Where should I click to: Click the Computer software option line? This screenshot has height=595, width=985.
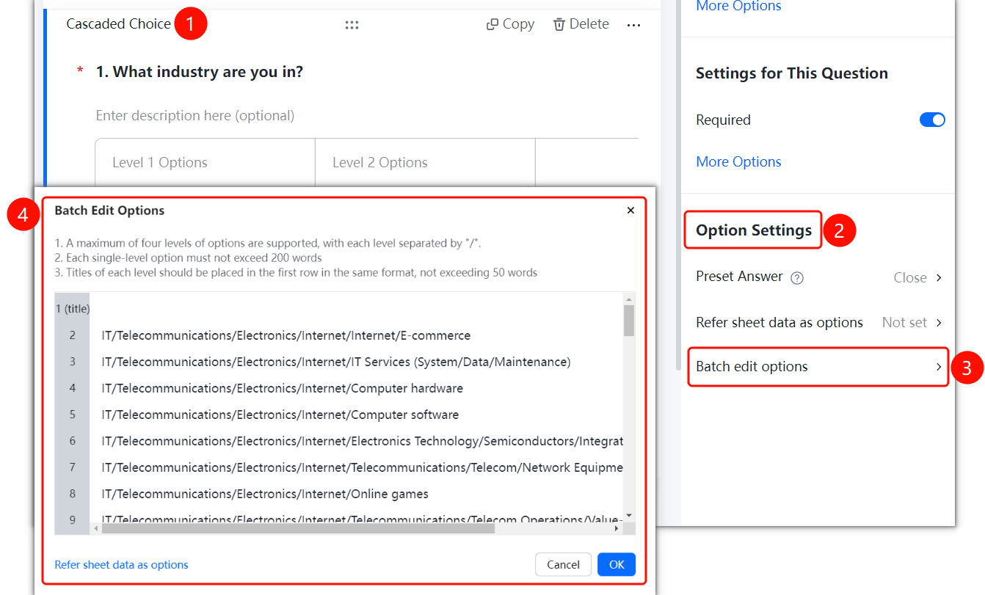click(x=280, y=415)
